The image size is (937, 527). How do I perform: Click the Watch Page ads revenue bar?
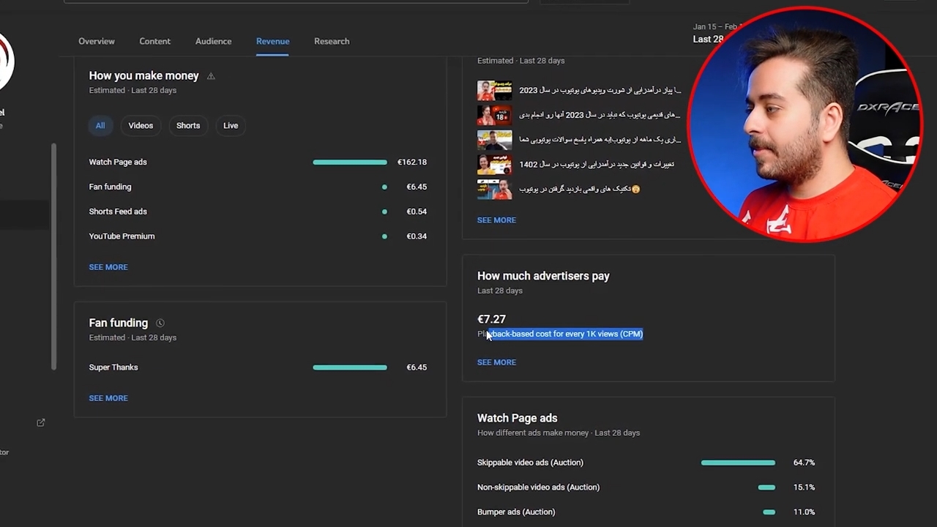pos(350,162)
